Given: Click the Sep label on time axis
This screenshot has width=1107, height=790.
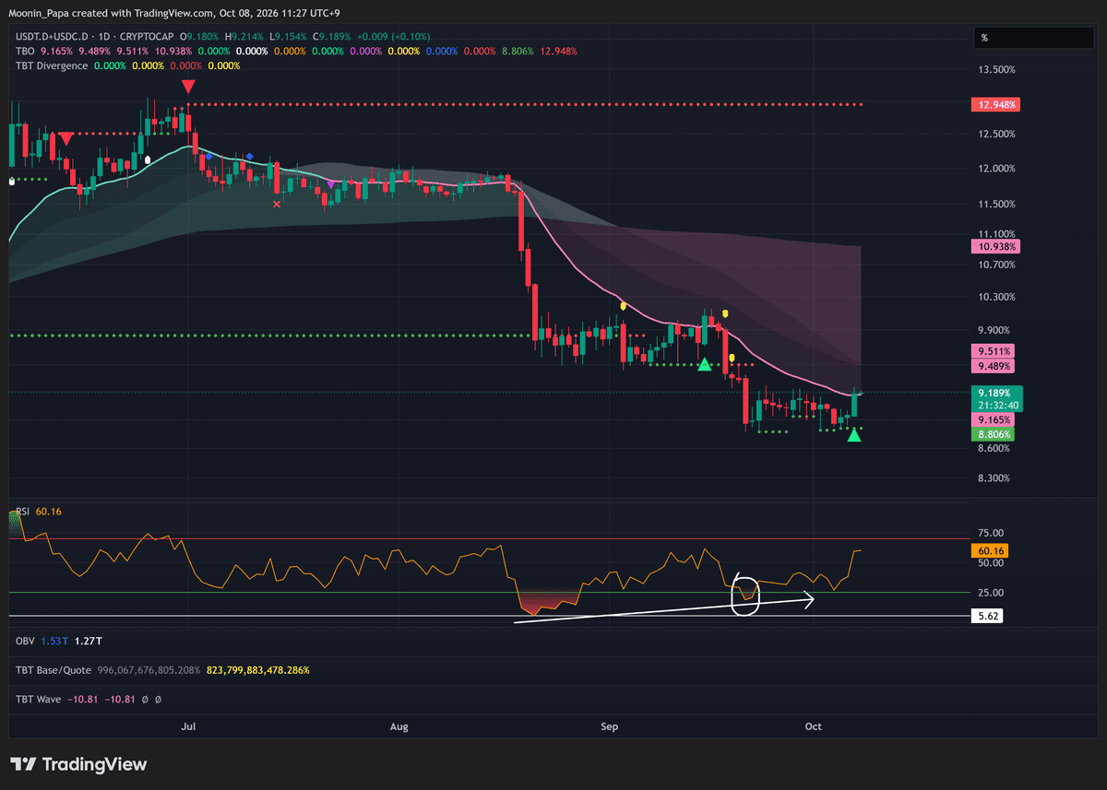Looking at the screenshot, I should click(609, 727).
